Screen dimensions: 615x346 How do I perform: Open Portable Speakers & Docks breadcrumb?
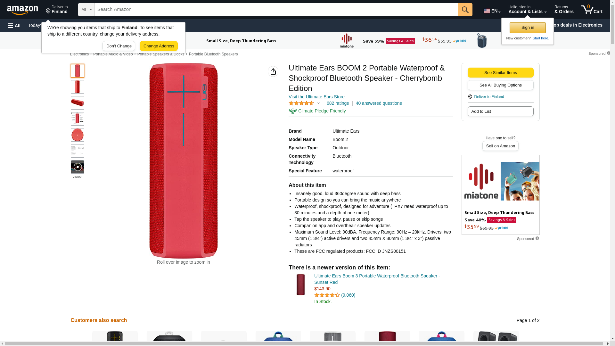tap(161, 54)
